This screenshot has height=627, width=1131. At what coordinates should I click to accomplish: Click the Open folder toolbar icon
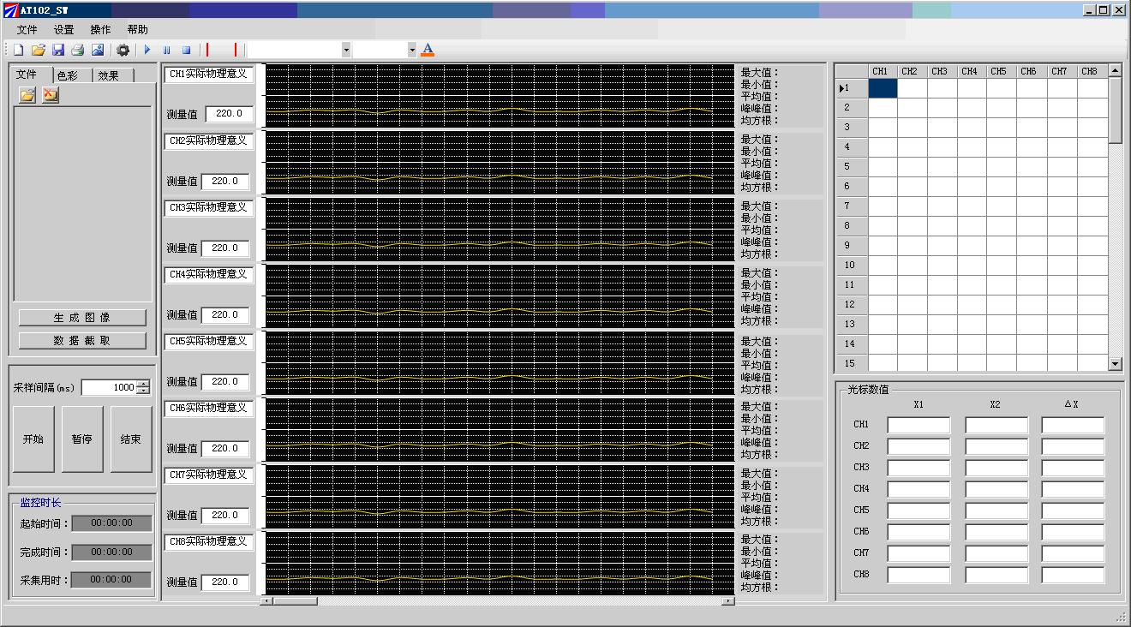pos(39,51)
